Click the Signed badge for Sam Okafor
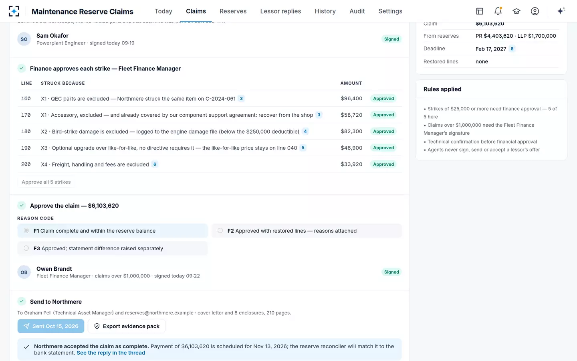Image resolution: width=577 pixels, height=361 pixels. click(391, 39)
